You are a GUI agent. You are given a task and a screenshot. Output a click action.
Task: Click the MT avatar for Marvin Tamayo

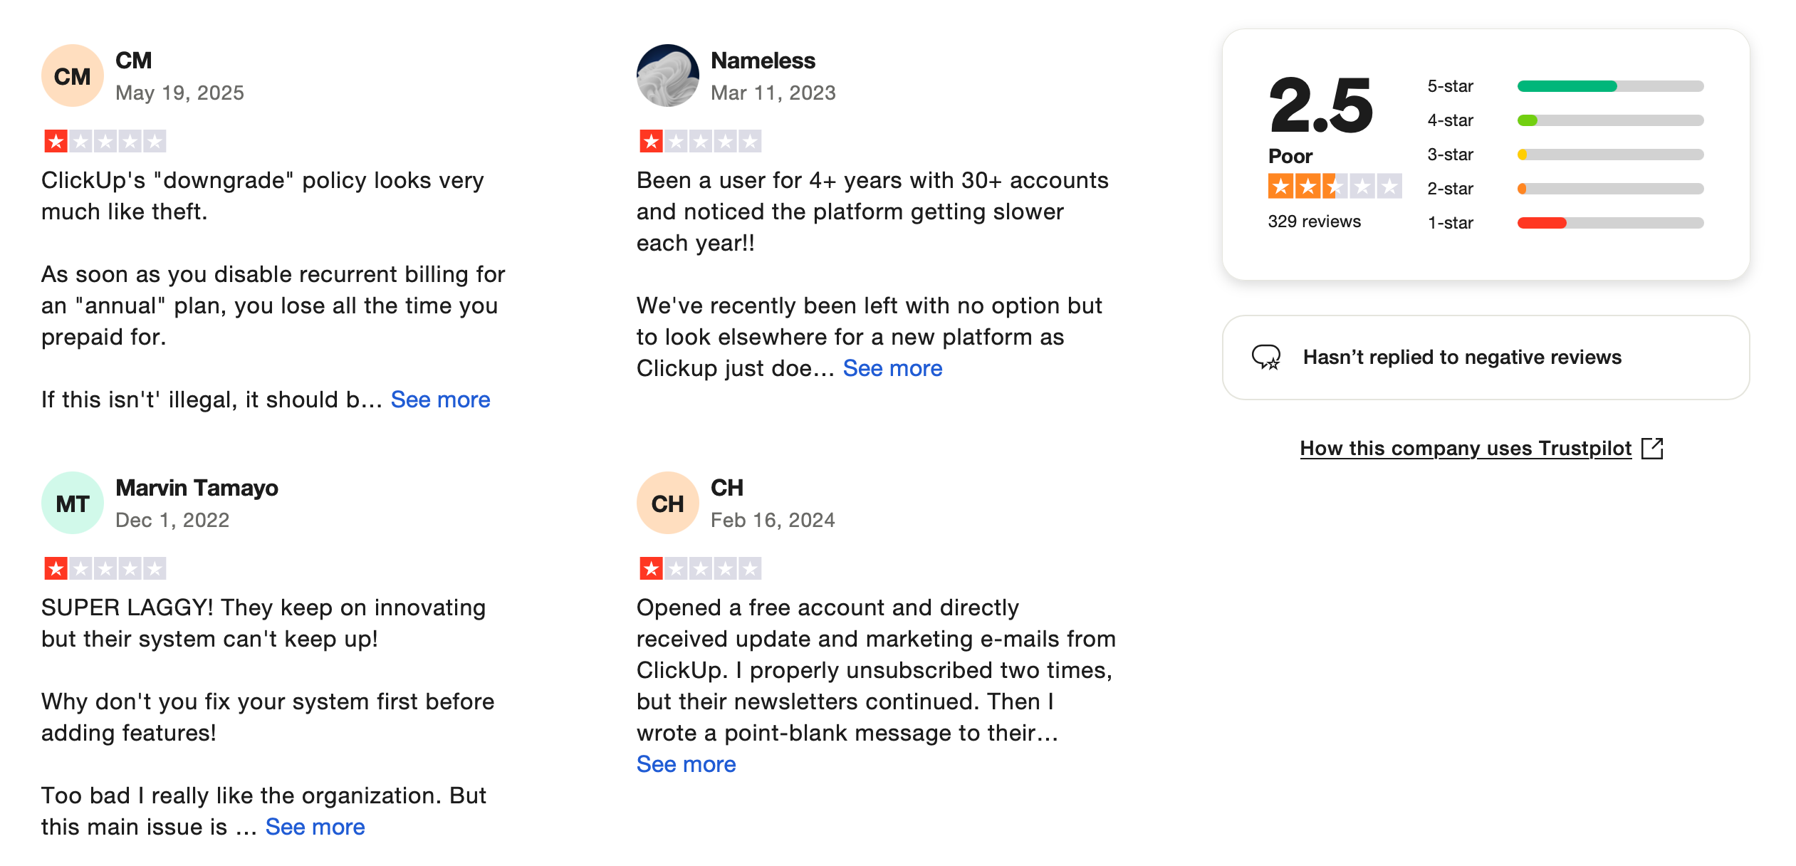[x=72, y=504]
